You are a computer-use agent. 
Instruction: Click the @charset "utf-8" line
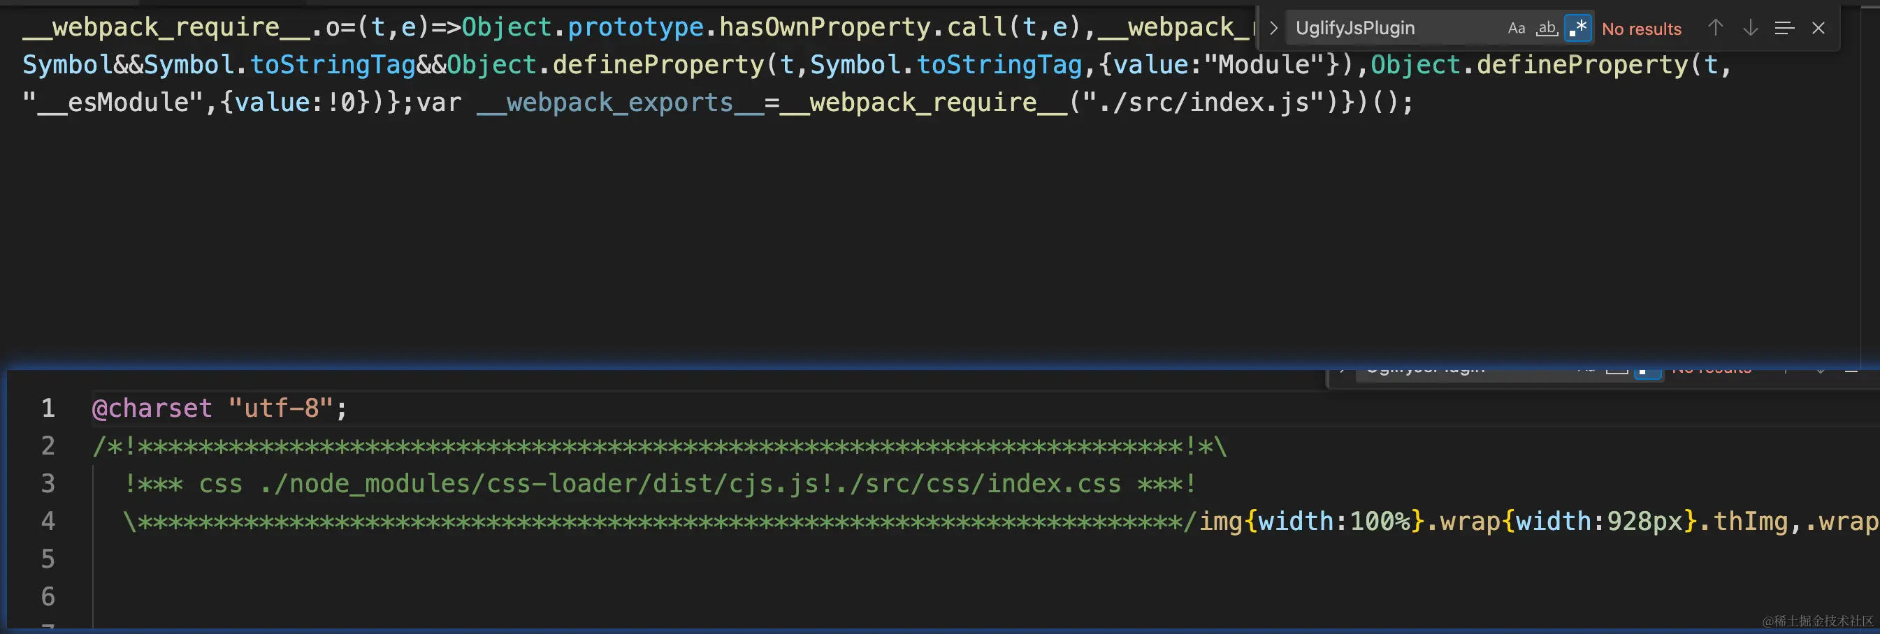click(x=219, y=408)
